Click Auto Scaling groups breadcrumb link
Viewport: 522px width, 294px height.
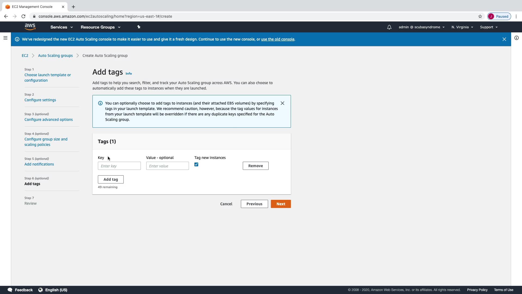click(x=55, y=56)
